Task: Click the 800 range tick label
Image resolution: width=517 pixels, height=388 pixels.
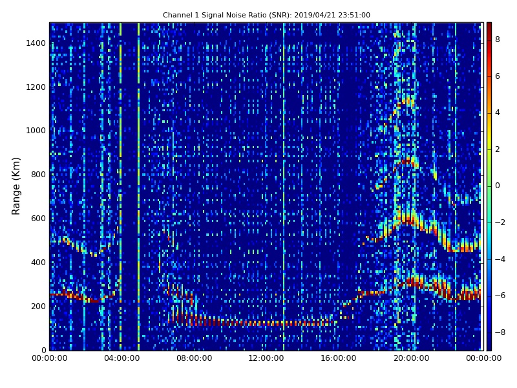Action: (x=38, y=175)
